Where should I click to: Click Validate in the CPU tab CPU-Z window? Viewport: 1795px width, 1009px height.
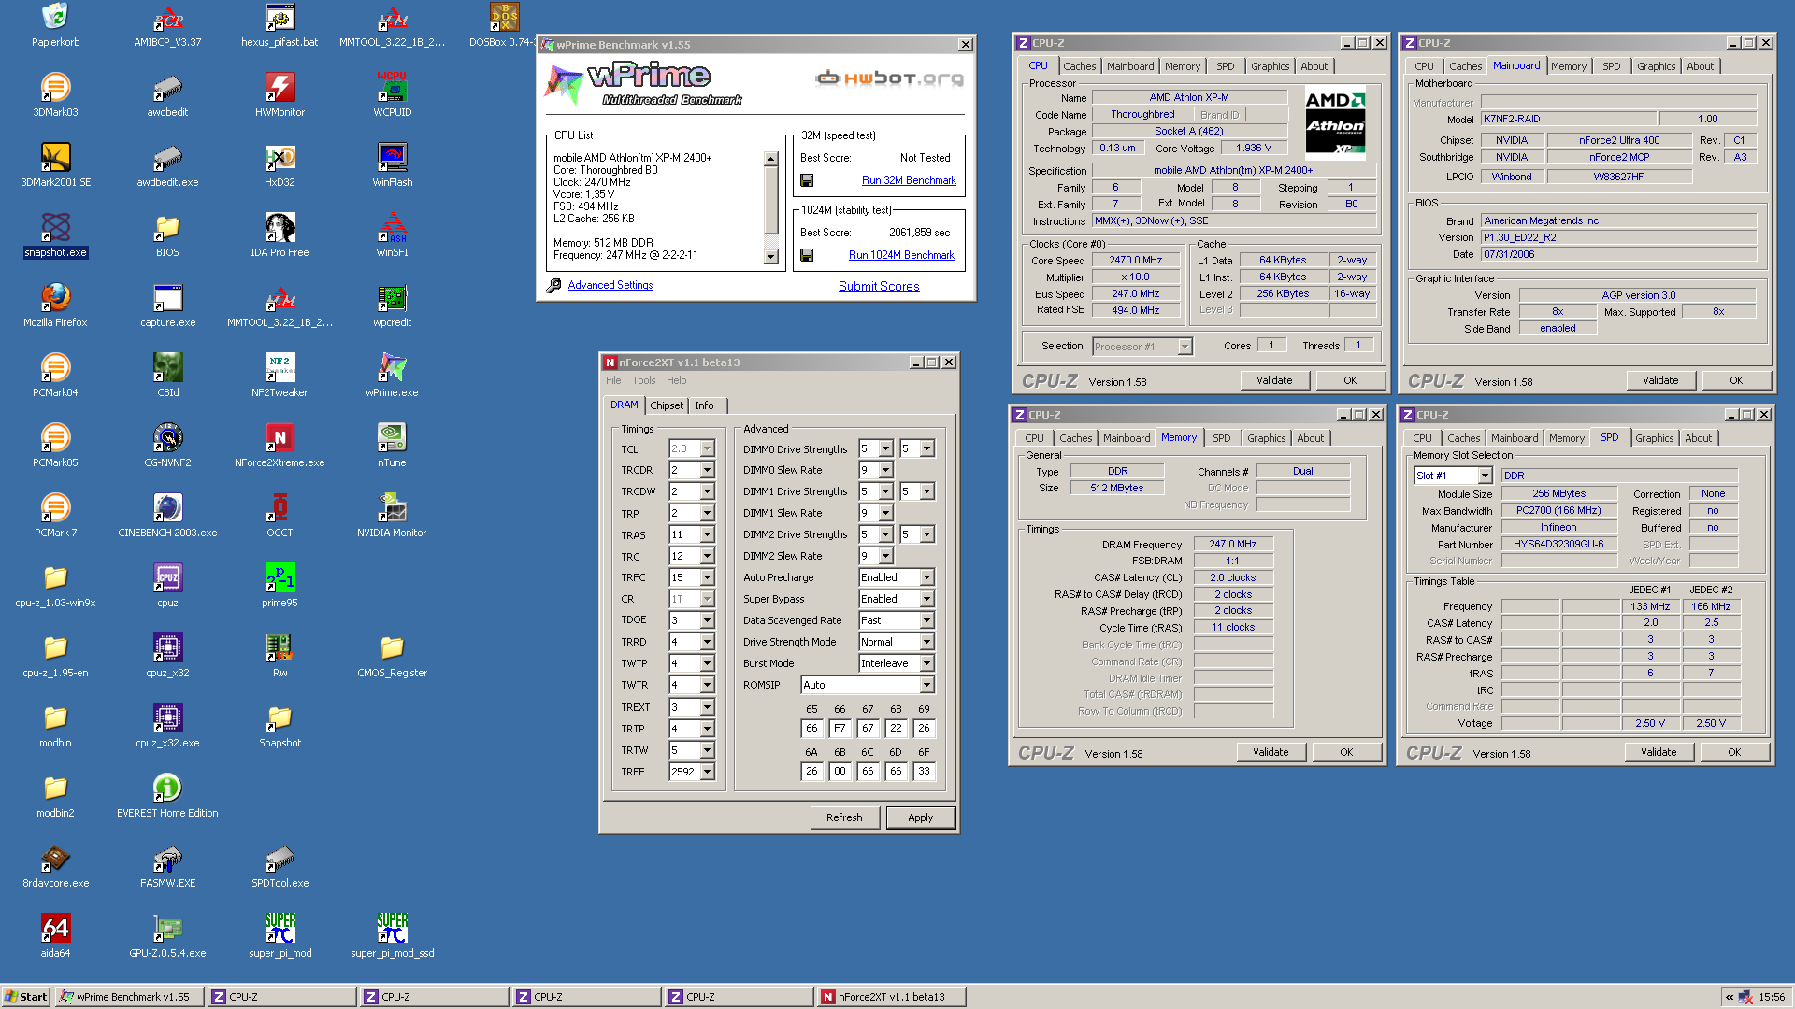tap(1274, 380)
